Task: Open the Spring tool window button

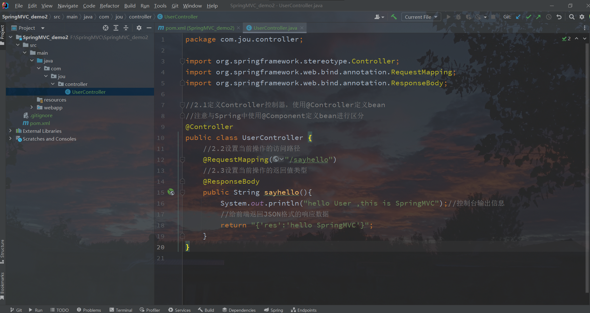Action: click(x=274, y=310)
